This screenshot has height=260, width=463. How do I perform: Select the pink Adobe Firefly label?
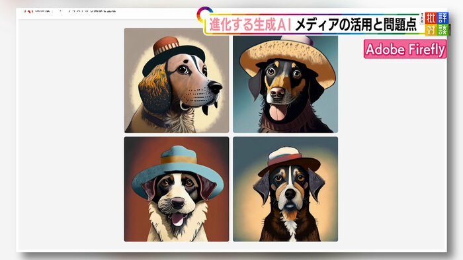(x=405, y=49)
